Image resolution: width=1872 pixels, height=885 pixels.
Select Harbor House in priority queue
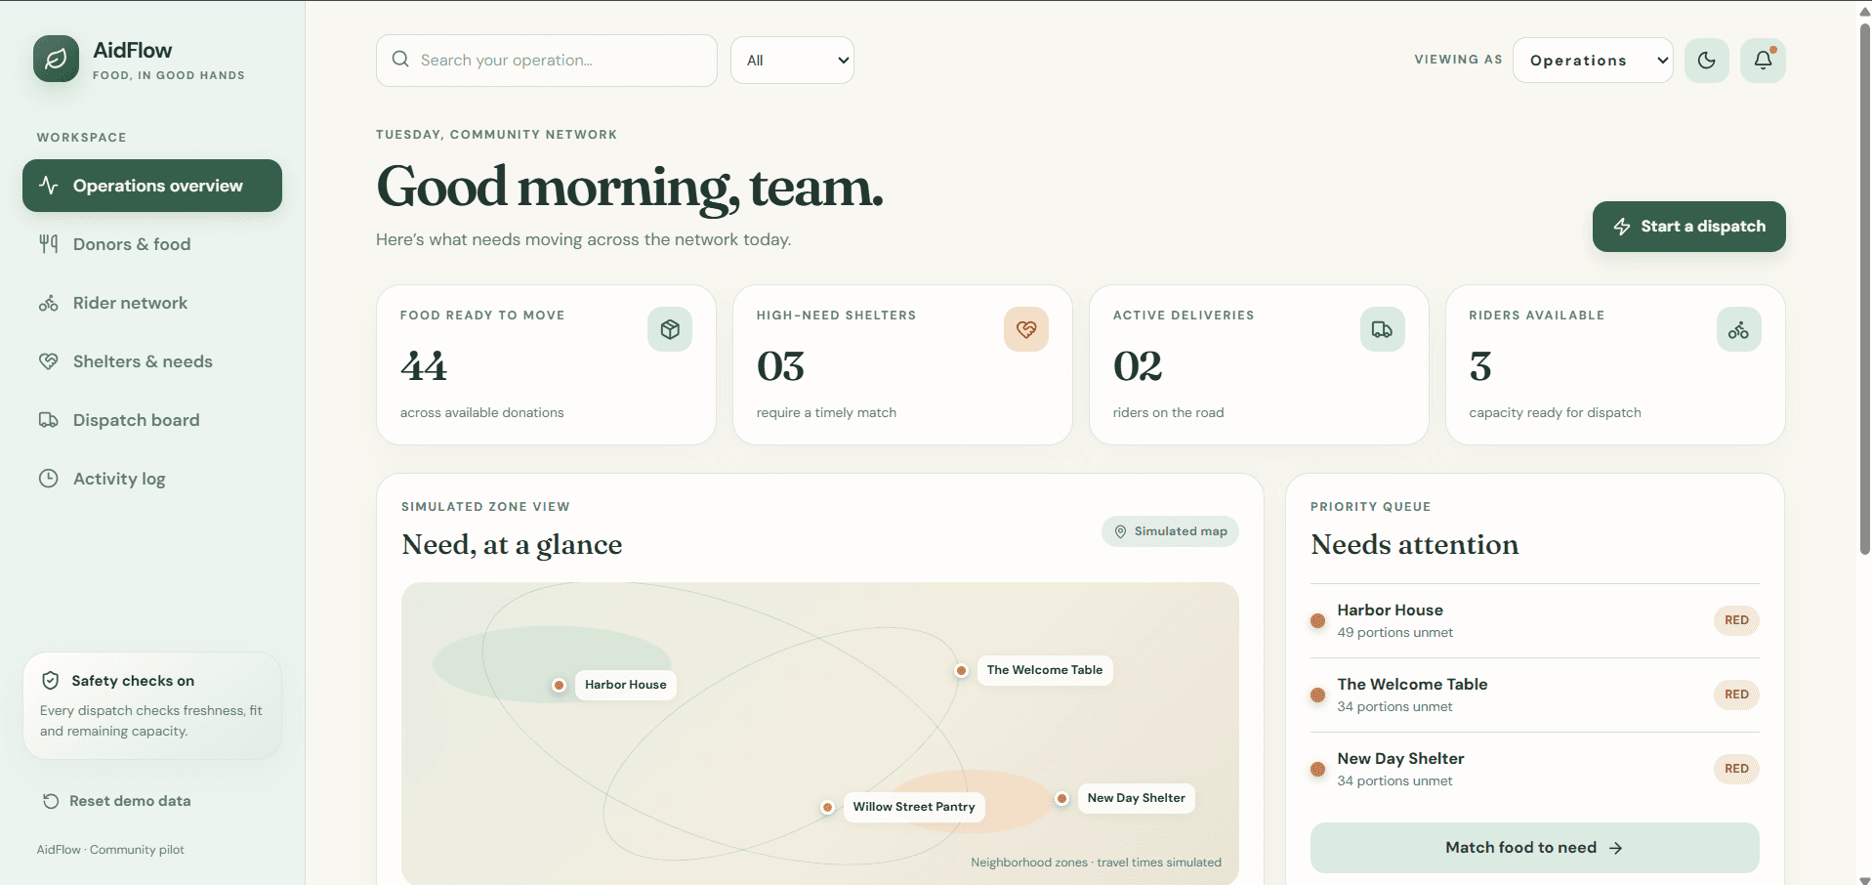pyautogui.click(x=1534, y=621)
